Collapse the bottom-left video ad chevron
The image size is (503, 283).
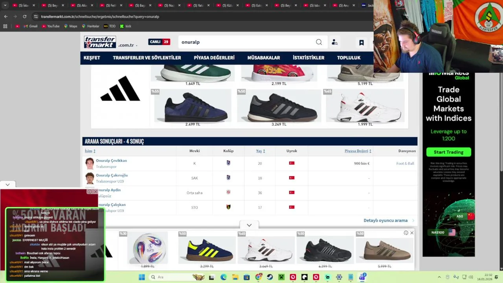pos(7,184)
